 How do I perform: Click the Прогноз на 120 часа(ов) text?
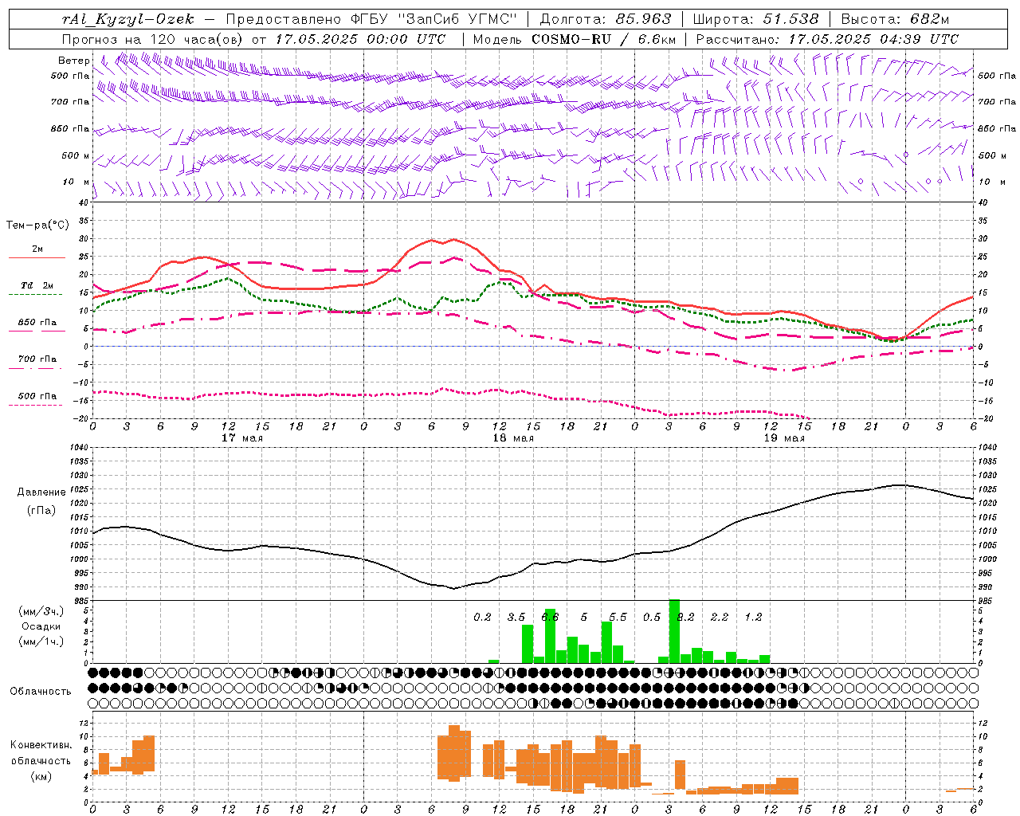153,39
